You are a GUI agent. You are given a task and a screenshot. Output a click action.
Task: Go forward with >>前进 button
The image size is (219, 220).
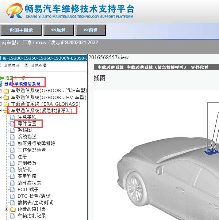click(91, 30)
